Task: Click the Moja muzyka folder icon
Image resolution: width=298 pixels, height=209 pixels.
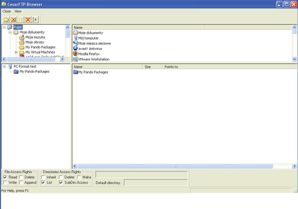Action: coord(22,37)
